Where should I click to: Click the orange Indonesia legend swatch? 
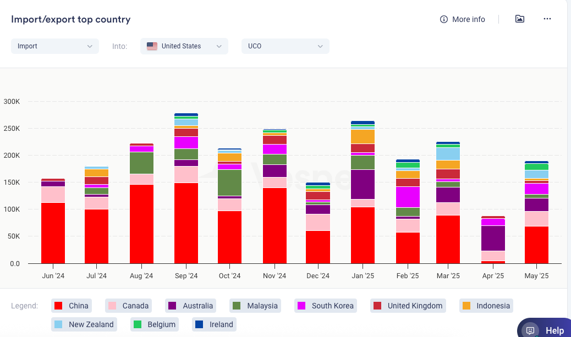tap(466, 306)
